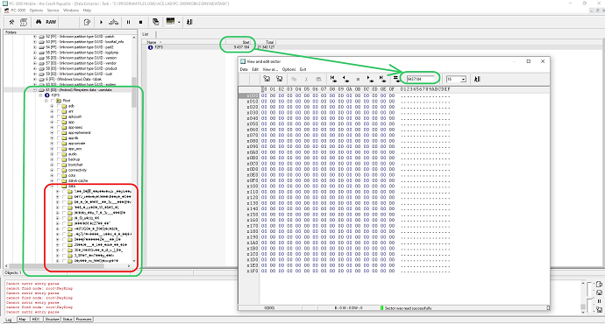This screenshot has width=605, height=324.
Task: Click the greyed paste icon in sector editor
Action: [x=318, y=79]
